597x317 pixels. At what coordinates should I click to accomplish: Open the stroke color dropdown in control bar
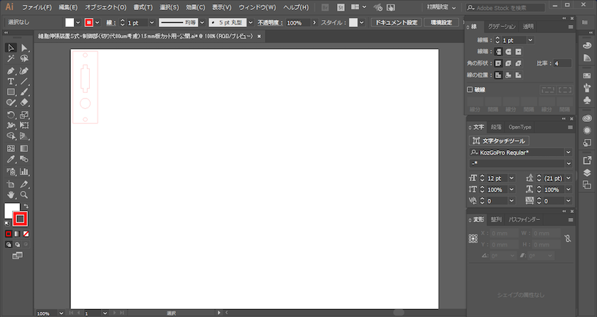click(x=98, y=23)
